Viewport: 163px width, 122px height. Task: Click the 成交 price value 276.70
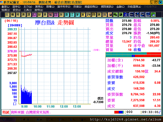point(127,33)
